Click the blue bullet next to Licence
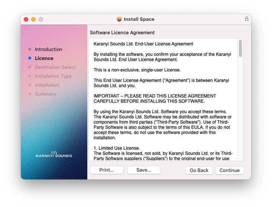This screenshot has height=207, width=272. (x=30, y=58)
